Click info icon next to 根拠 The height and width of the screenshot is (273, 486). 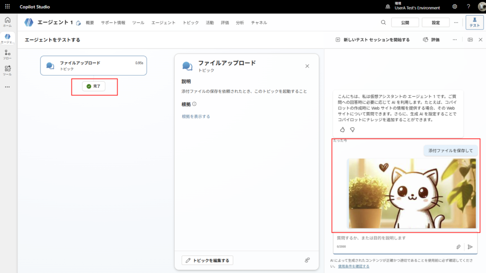[x=194, y=104]
